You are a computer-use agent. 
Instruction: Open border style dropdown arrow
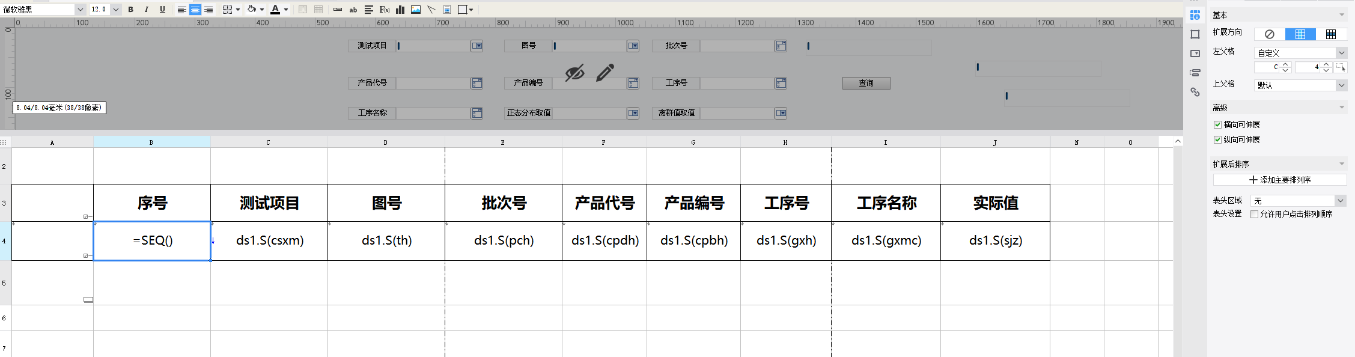click(238, 10)
